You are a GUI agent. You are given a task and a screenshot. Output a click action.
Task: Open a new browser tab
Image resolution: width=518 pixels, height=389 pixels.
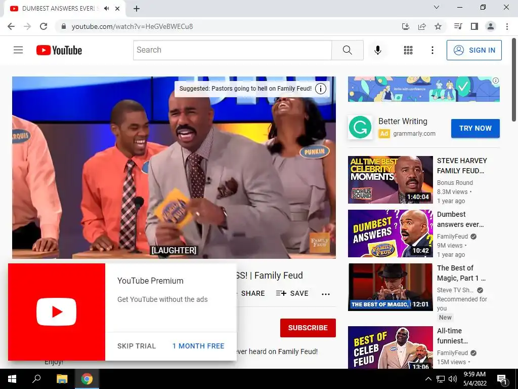tap(137, 9)
